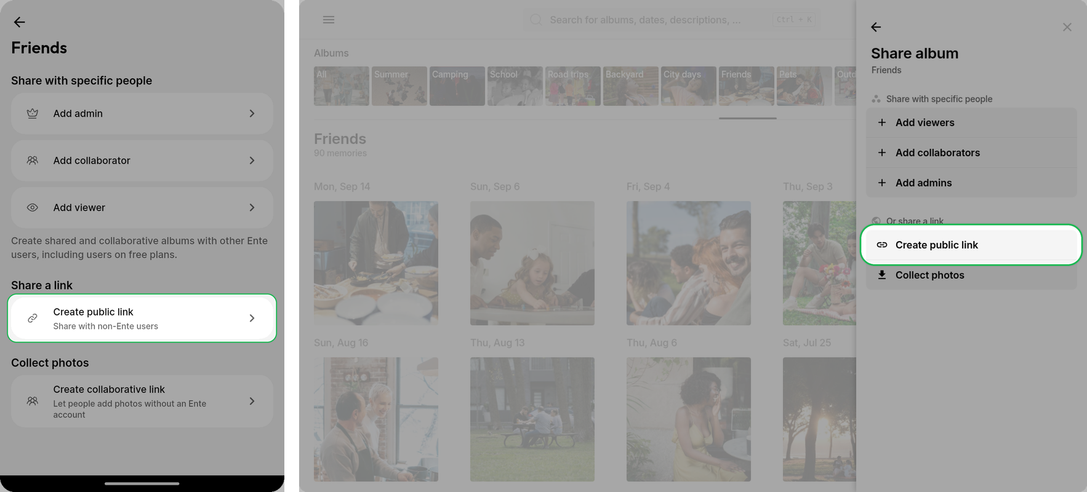Open Add admin chevron on mobile

pyautogui.click(x=252, y=114)
